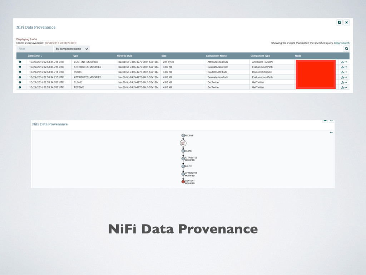
Task: Click the RouteOnAttribute component name cell
Action: coord(217,72)
